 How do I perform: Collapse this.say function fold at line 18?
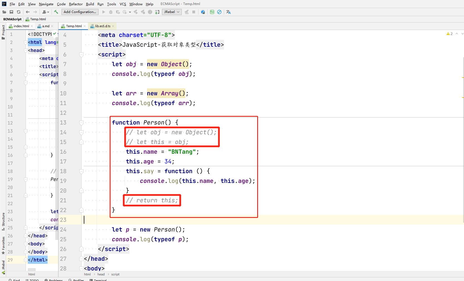coord(81,171)
